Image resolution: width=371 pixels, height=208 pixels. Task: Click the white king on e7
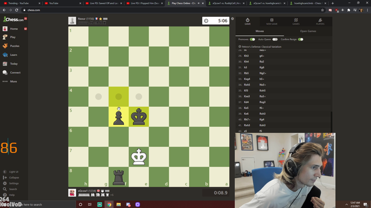tap(139, 157)
